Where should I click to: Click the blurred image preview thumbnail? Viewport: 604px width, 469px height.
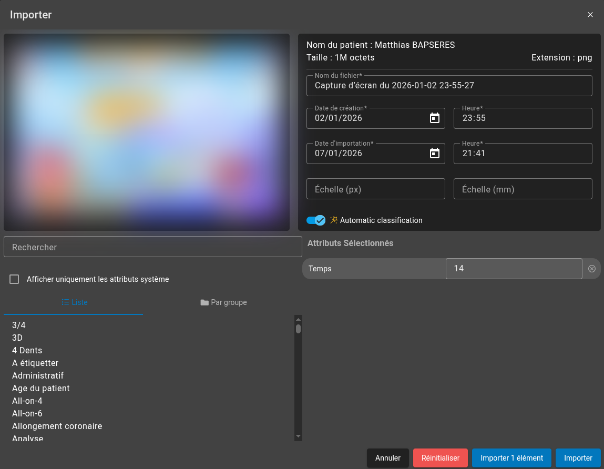coord(146,132)
